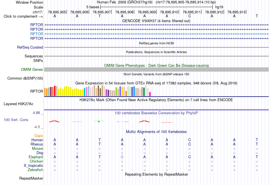
Task: Click the C base in the Human row
Action: pyautogui.click(x=189, y=140)
